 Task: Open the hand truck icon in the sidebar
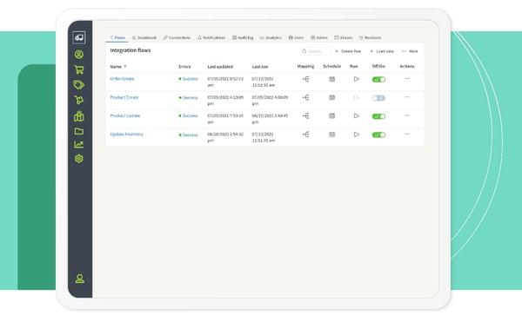point(79,100)
